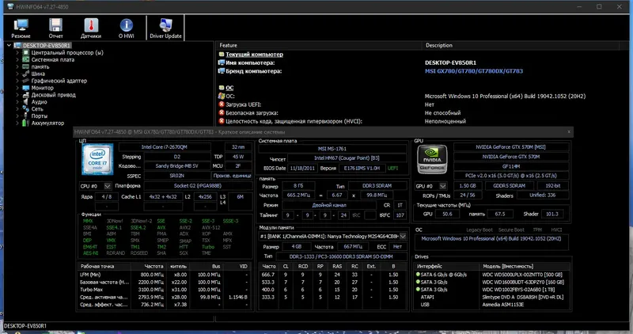Click the 666.7 memory timing row
Screen dimensions: 633x334
click(x=333, y=275)
